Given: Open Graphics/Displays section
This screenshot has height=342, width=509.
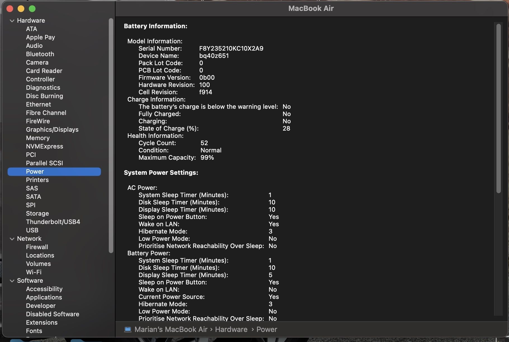Looking at the screenshot, I should pyautogui.click(x=52, y=129).
